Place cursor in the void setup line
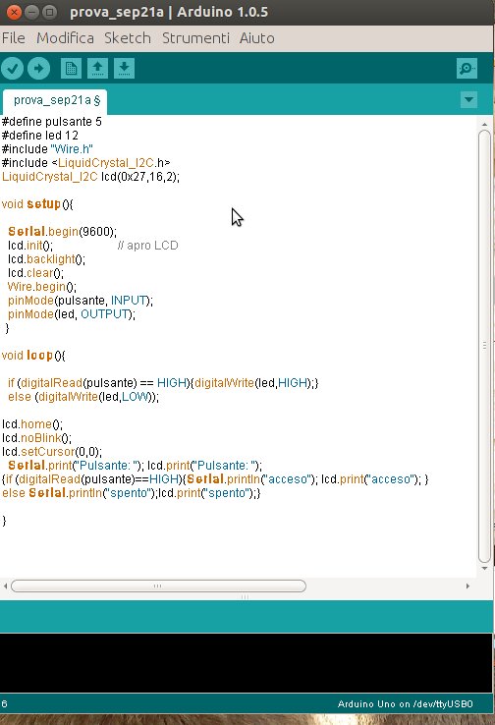The height and width of the screenshot is (725, 495). (37, 204)
